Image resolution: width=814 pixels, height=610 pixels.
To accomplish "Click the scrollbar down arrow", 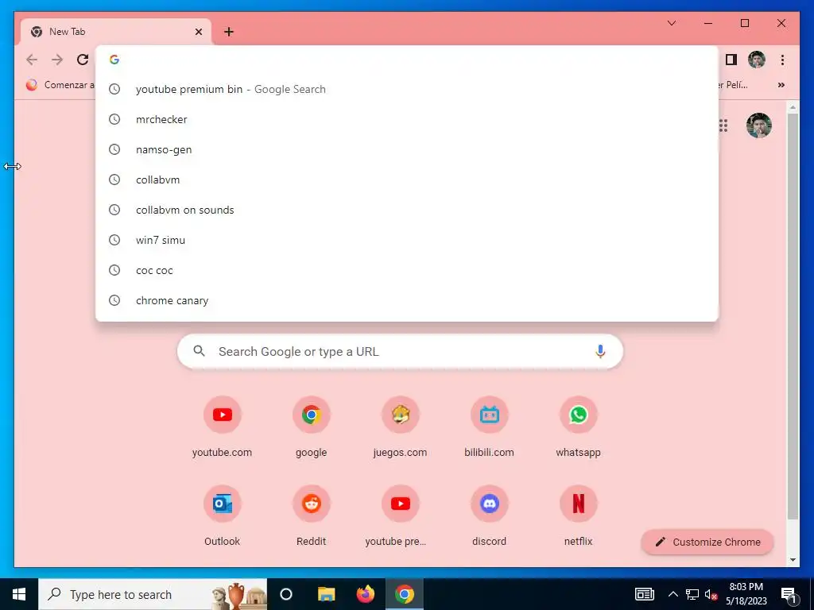I will [793, 560].
